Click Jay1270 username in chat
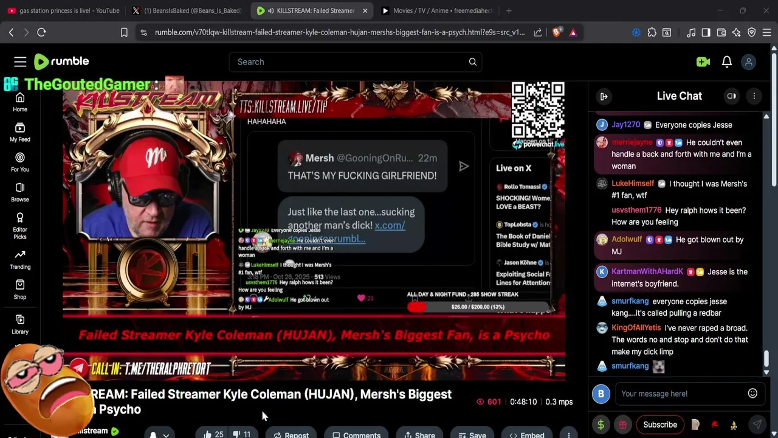 (625, 125)
